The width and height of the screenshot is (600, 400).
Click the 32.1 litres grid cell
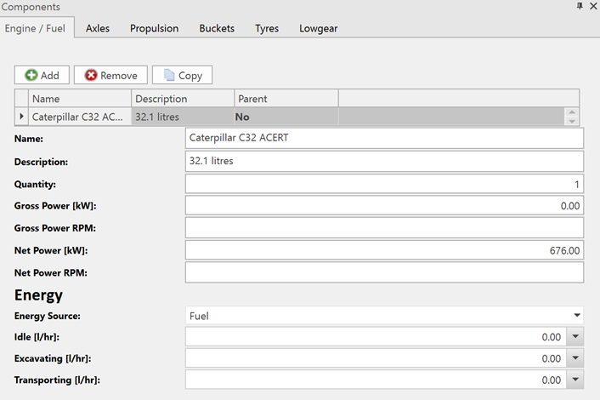[x=183, y=117]
